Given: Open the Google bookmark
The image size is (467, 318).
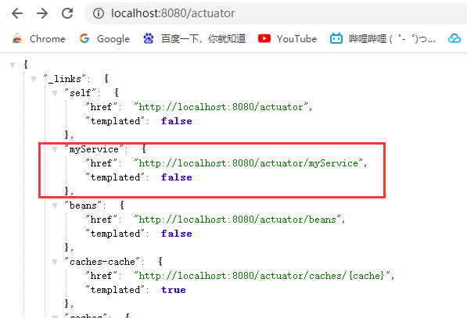Looking at the screenshot, I should tap(105, 38).
